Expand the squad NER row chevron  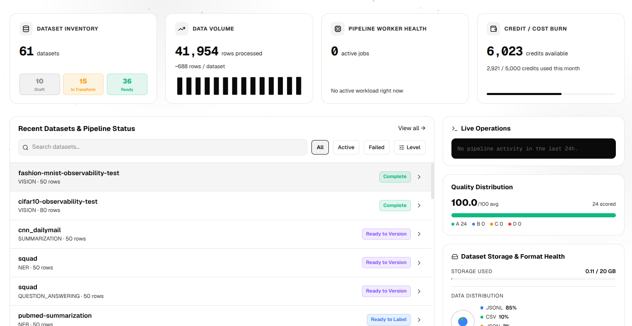point(419,263)
